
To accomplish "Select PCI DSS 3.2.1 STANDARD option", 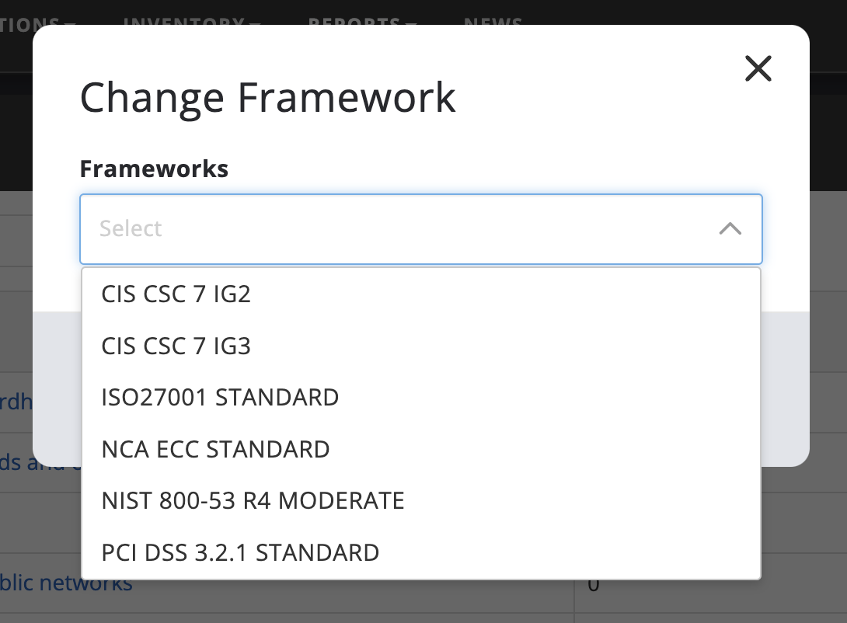I will [240, 552].
